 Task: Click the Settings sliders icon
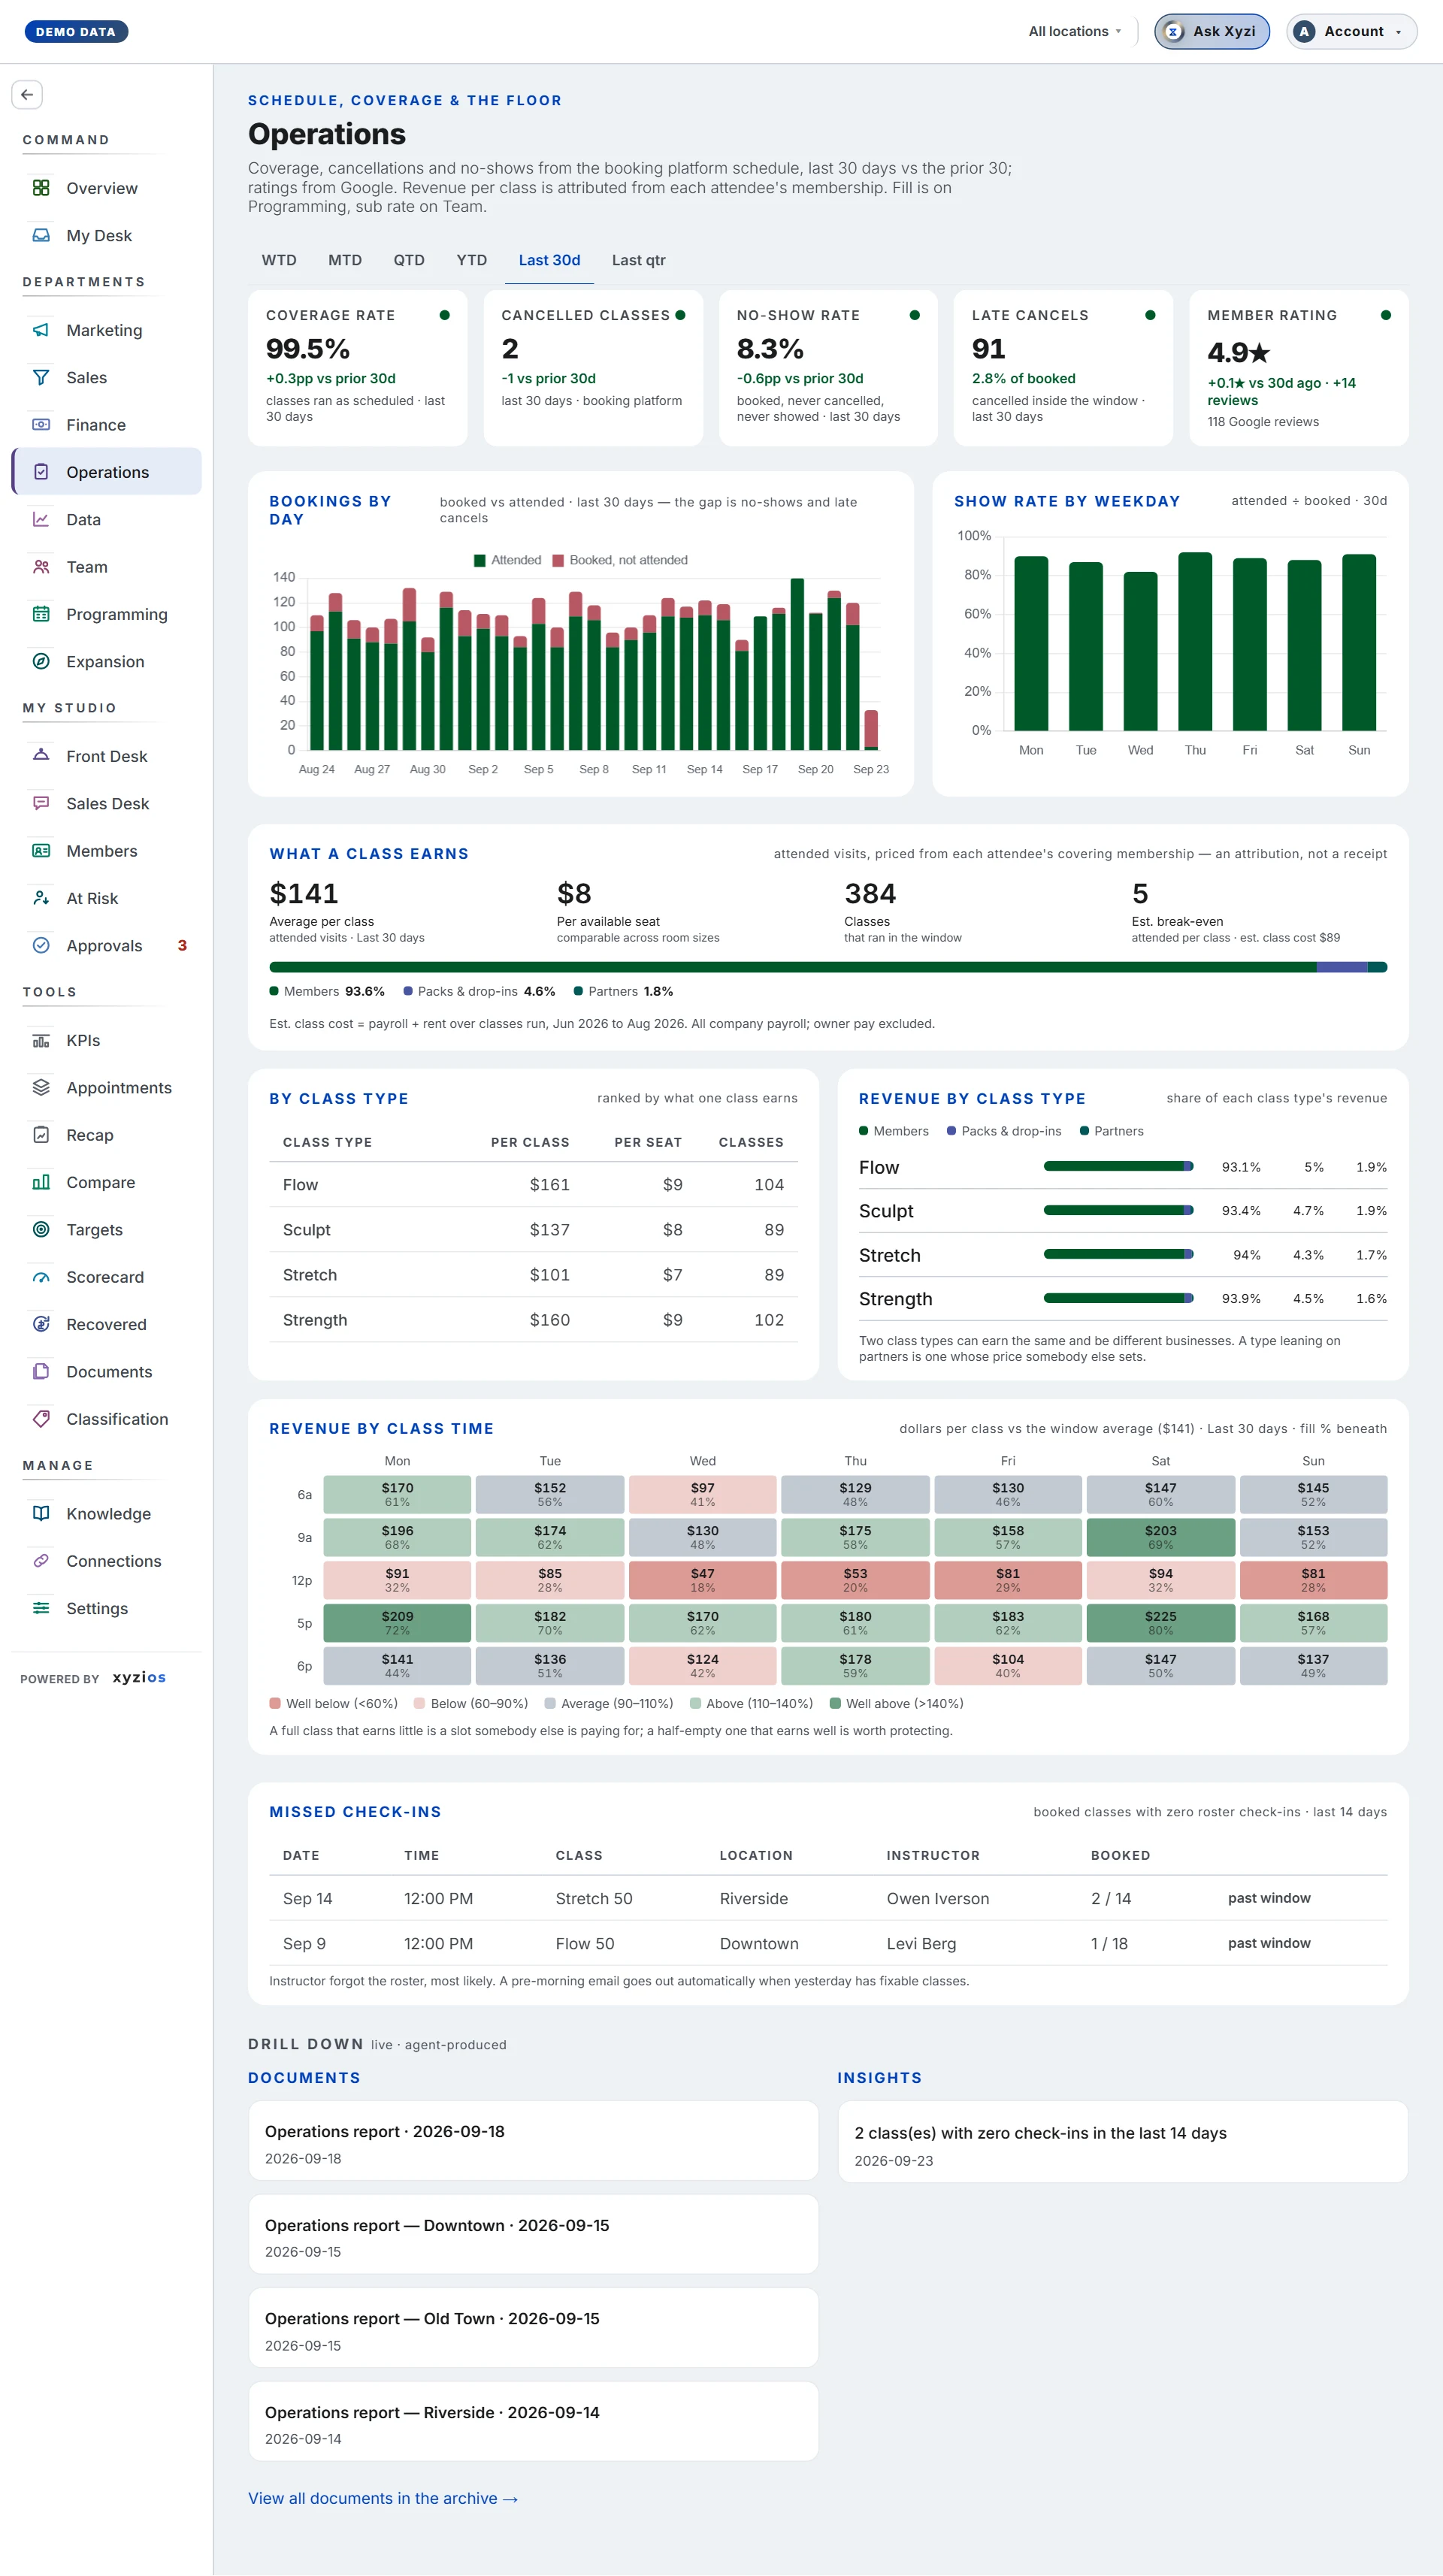pos(41,1608)
